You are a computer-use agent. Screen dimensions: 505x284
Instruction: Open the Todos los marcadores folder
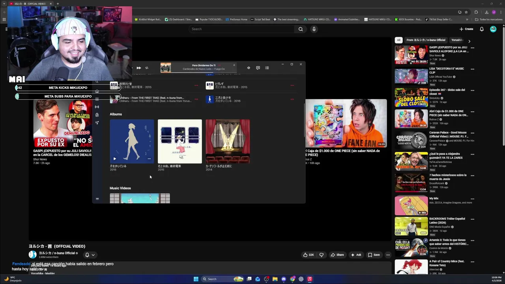tap(488, 19)
